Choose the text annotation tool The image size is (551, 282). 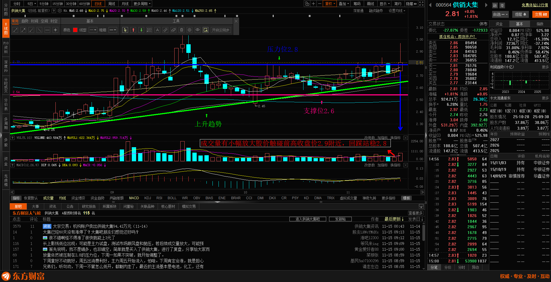pos(157,30)
